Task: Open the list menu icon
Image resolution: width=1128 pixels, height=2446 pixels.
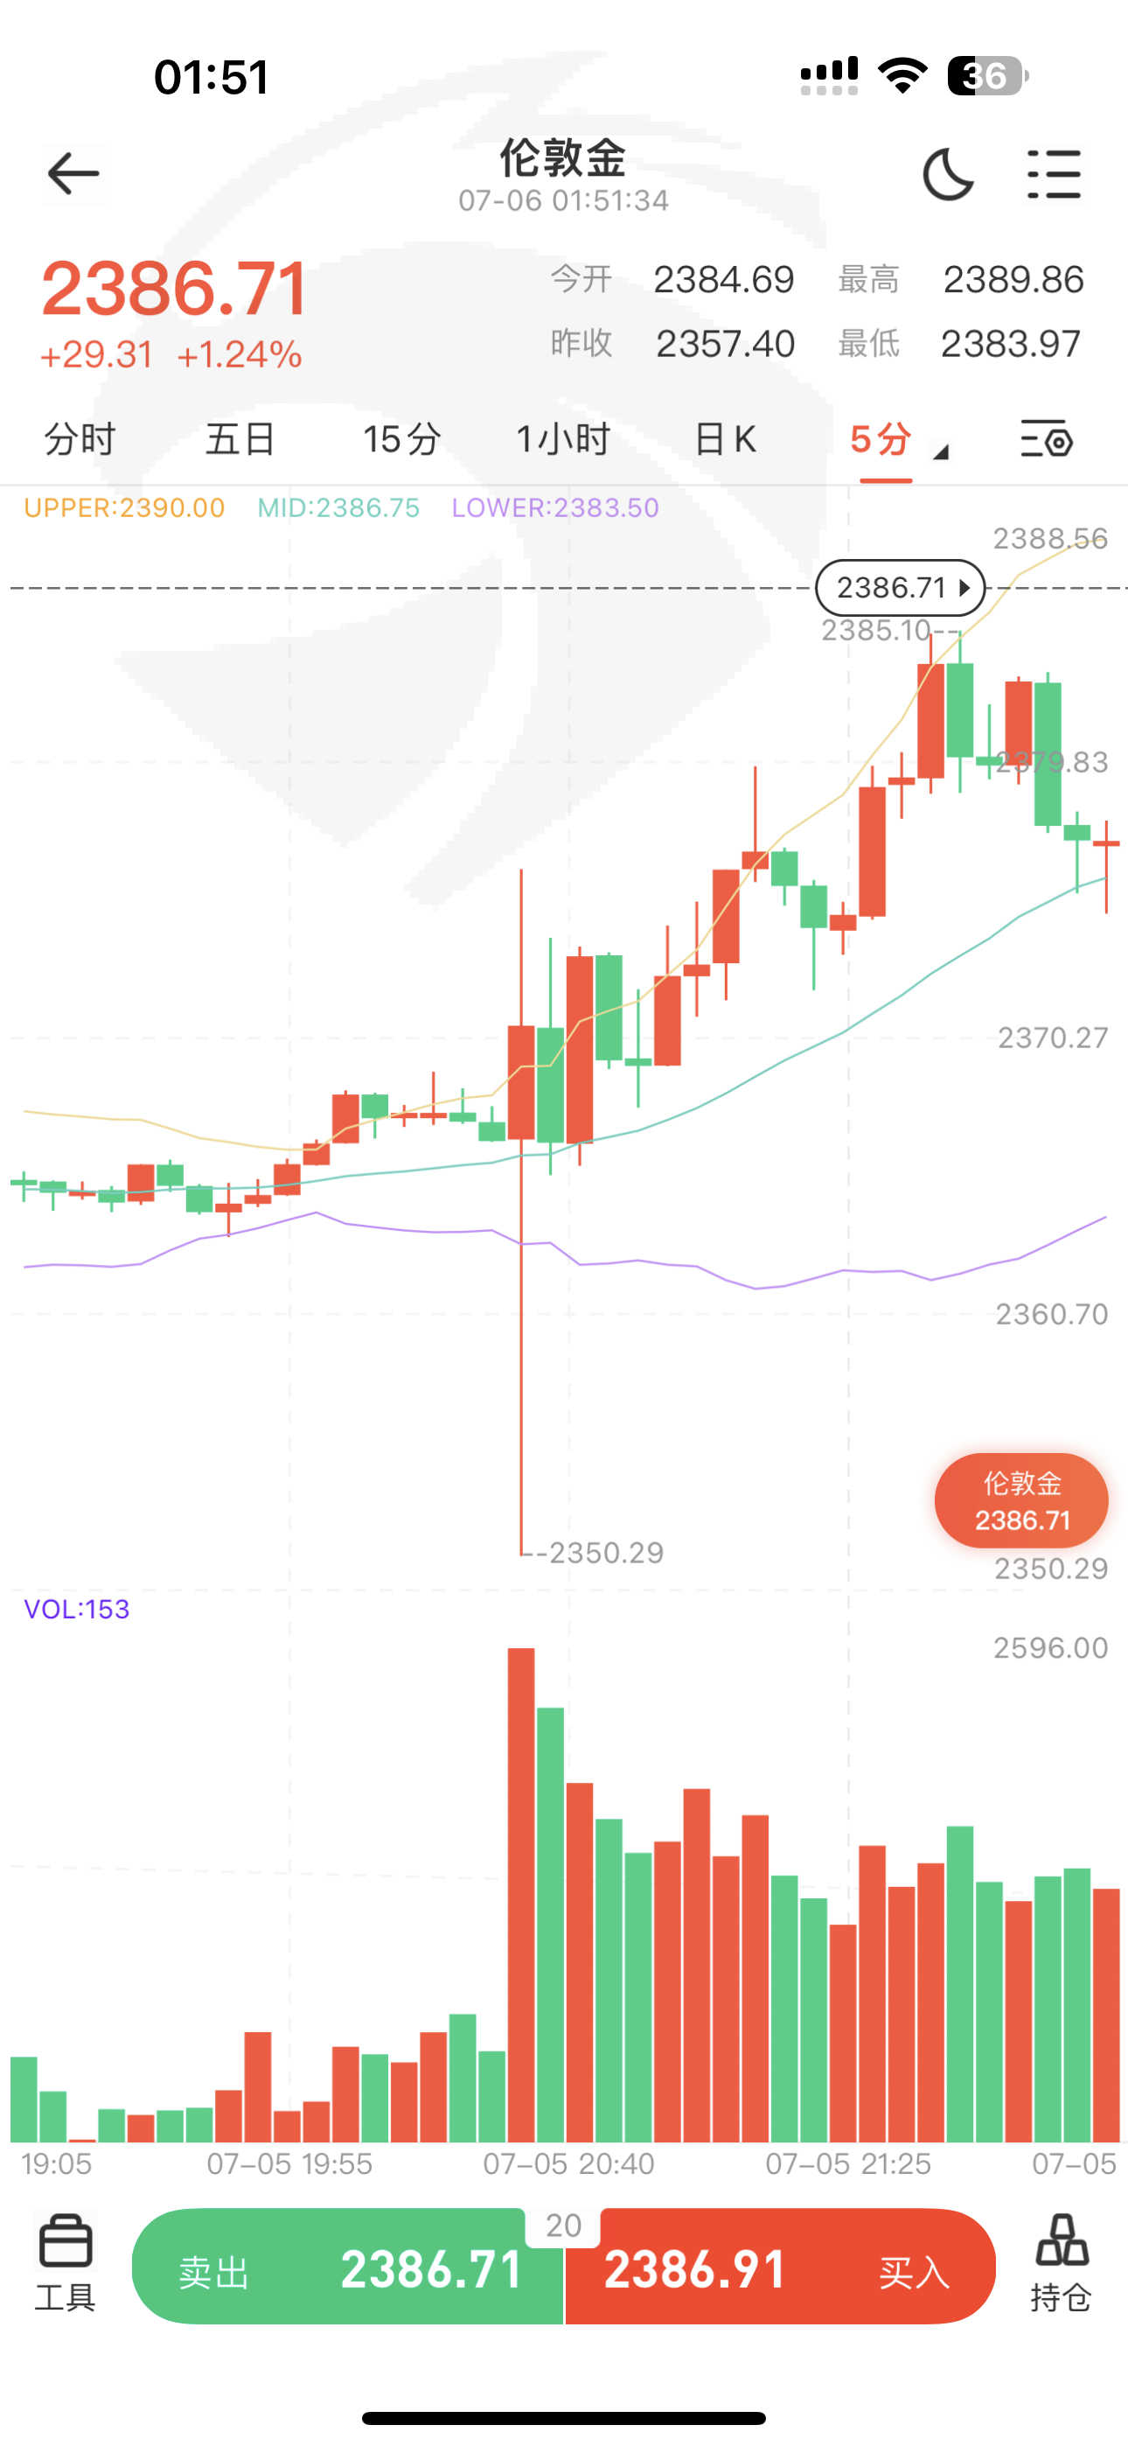Action: click(x=1054, y=175)
